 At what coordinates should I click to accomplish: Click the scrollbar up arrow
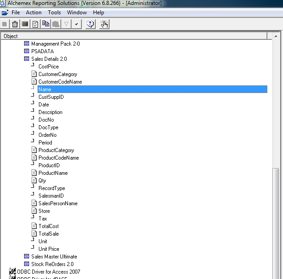pos(275,36)
